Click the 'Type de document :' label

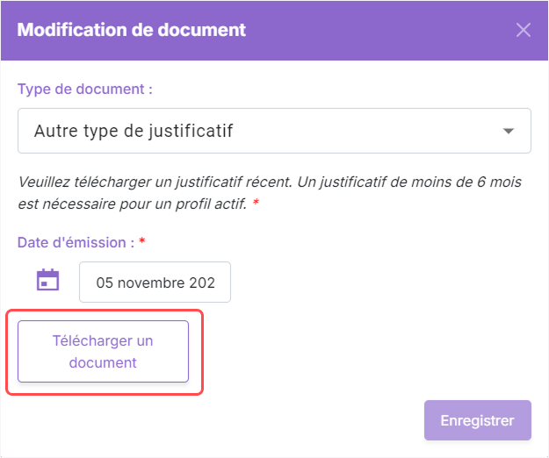[85, 89]
